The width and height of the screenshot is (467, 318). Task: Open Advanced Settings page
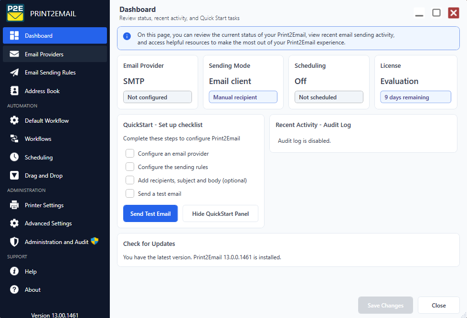pos(55,223)
